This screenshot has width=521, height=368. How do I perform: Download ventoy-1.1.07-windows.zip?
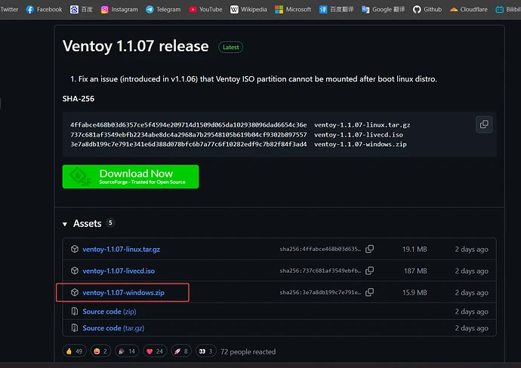pos(123,292)
